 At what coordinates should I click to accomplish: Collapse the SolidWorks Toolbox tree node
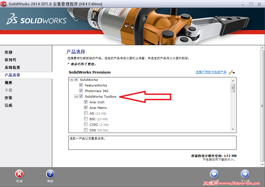point(76,96)
